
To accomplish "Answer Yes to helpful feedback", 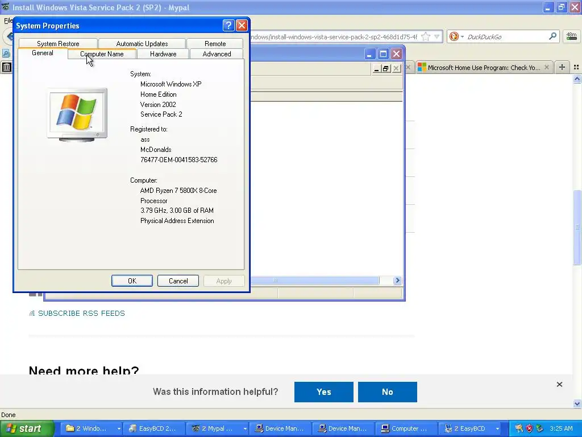I will [323, 392].
